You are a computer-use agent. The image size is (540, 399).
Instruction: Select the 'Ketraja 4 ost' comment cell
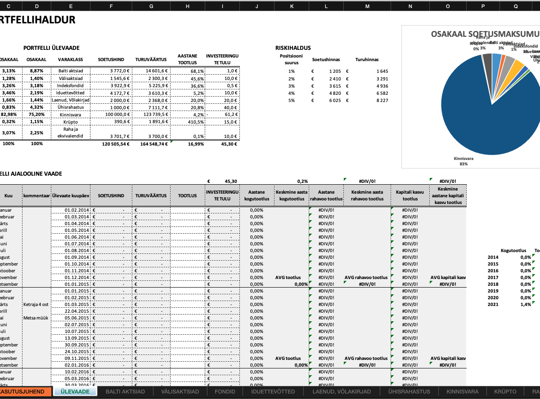[x=36, y=305]
